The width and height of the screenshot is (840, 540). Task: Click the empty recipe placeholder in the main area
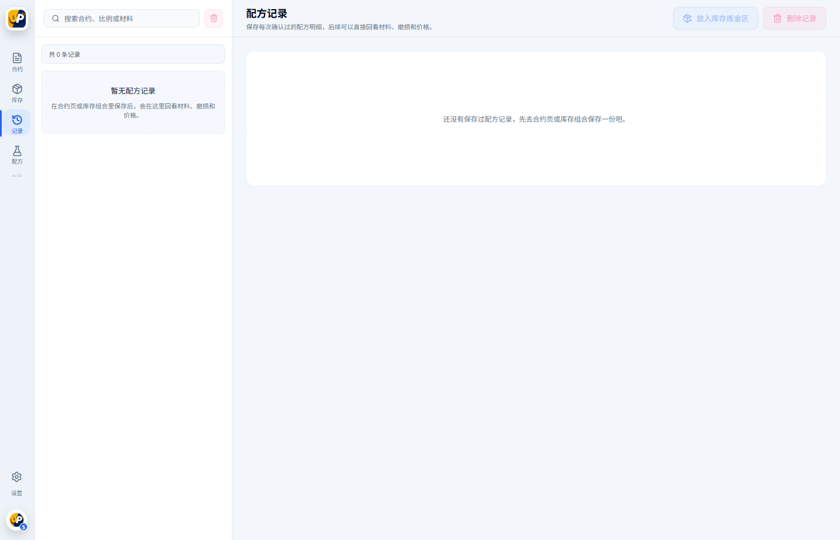click(535, 118)
